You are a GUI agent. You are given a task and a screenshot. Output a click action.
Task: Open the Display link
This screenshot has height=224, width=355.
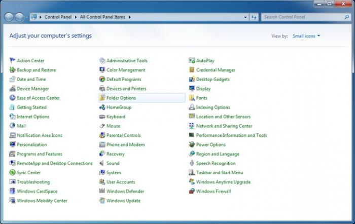203,89
